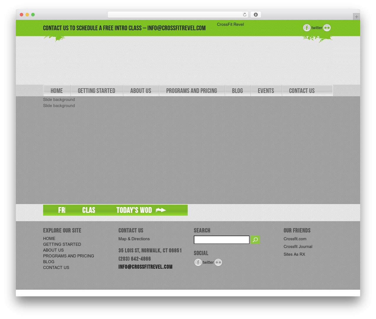Click the footer phone number (203) 642-4866
Image resolution: width=376 pixels, height=319 pixels.
coord(135,259)
